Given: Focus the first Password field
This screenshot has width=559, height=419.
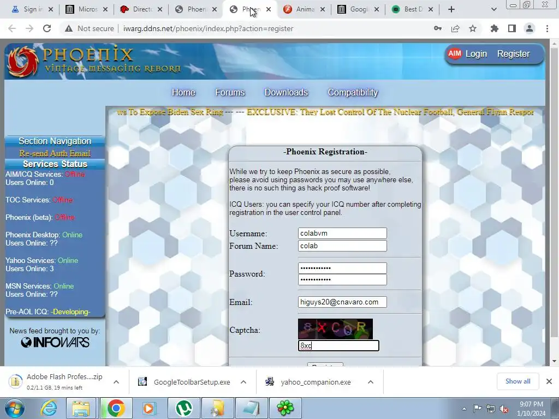Looking at the screenshot, I should click(x=342, y=268).
